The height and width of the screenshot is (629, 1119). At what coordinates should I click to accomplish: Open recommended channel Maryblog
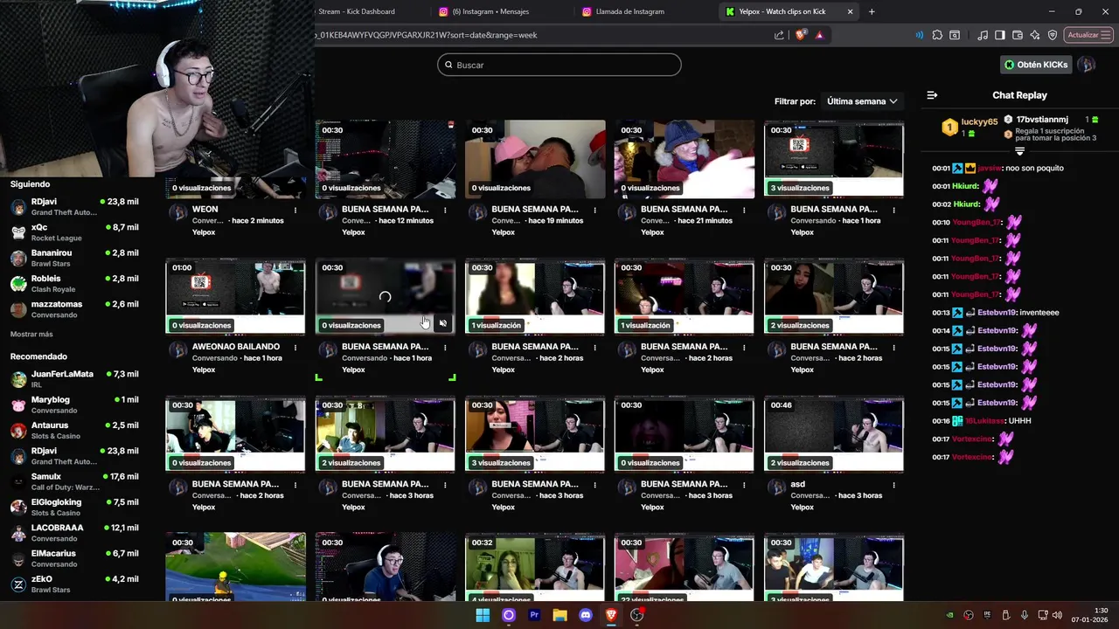coord(74,404)
